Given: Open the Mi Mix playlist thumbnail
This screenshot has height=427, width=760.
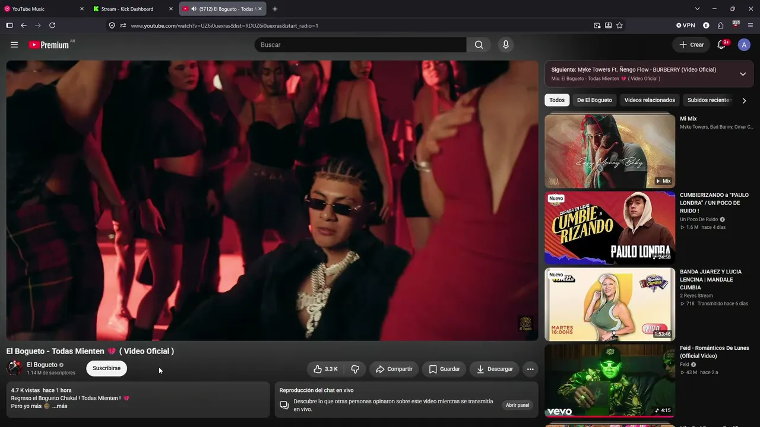Looking at the screenshot, I should (x=610, y=151).
